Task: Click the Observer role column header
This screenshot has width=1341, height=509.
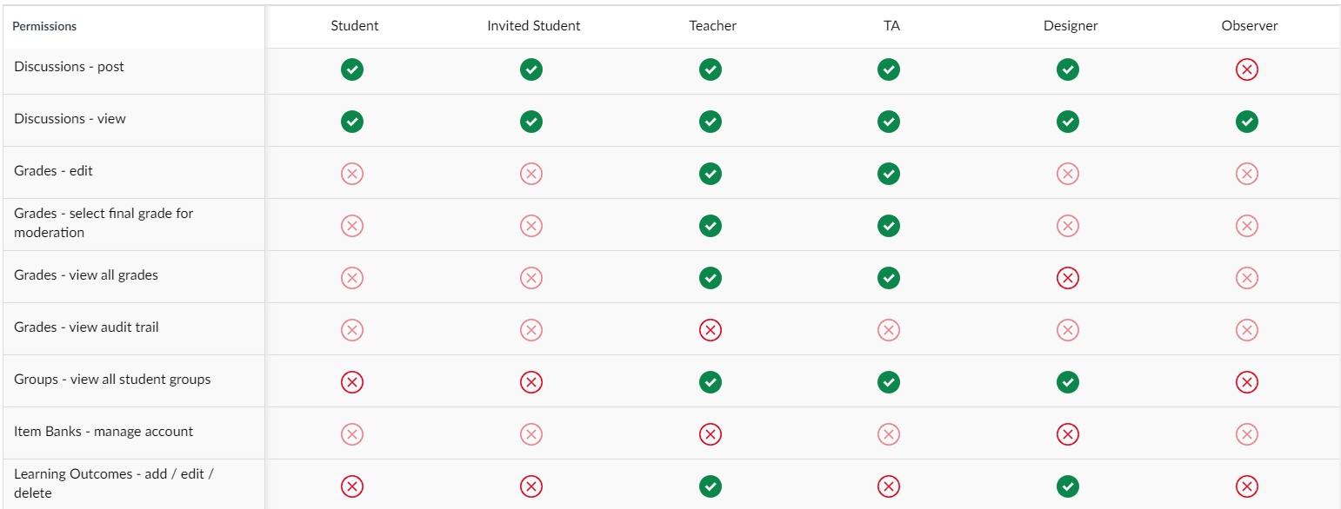Action: point(1249,26)
